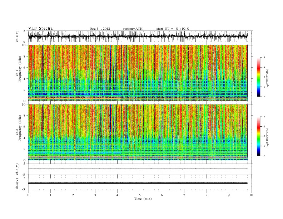Click the 'station=ATH' header label
This screenshot has height=219, width=283.
coord(133,29)
